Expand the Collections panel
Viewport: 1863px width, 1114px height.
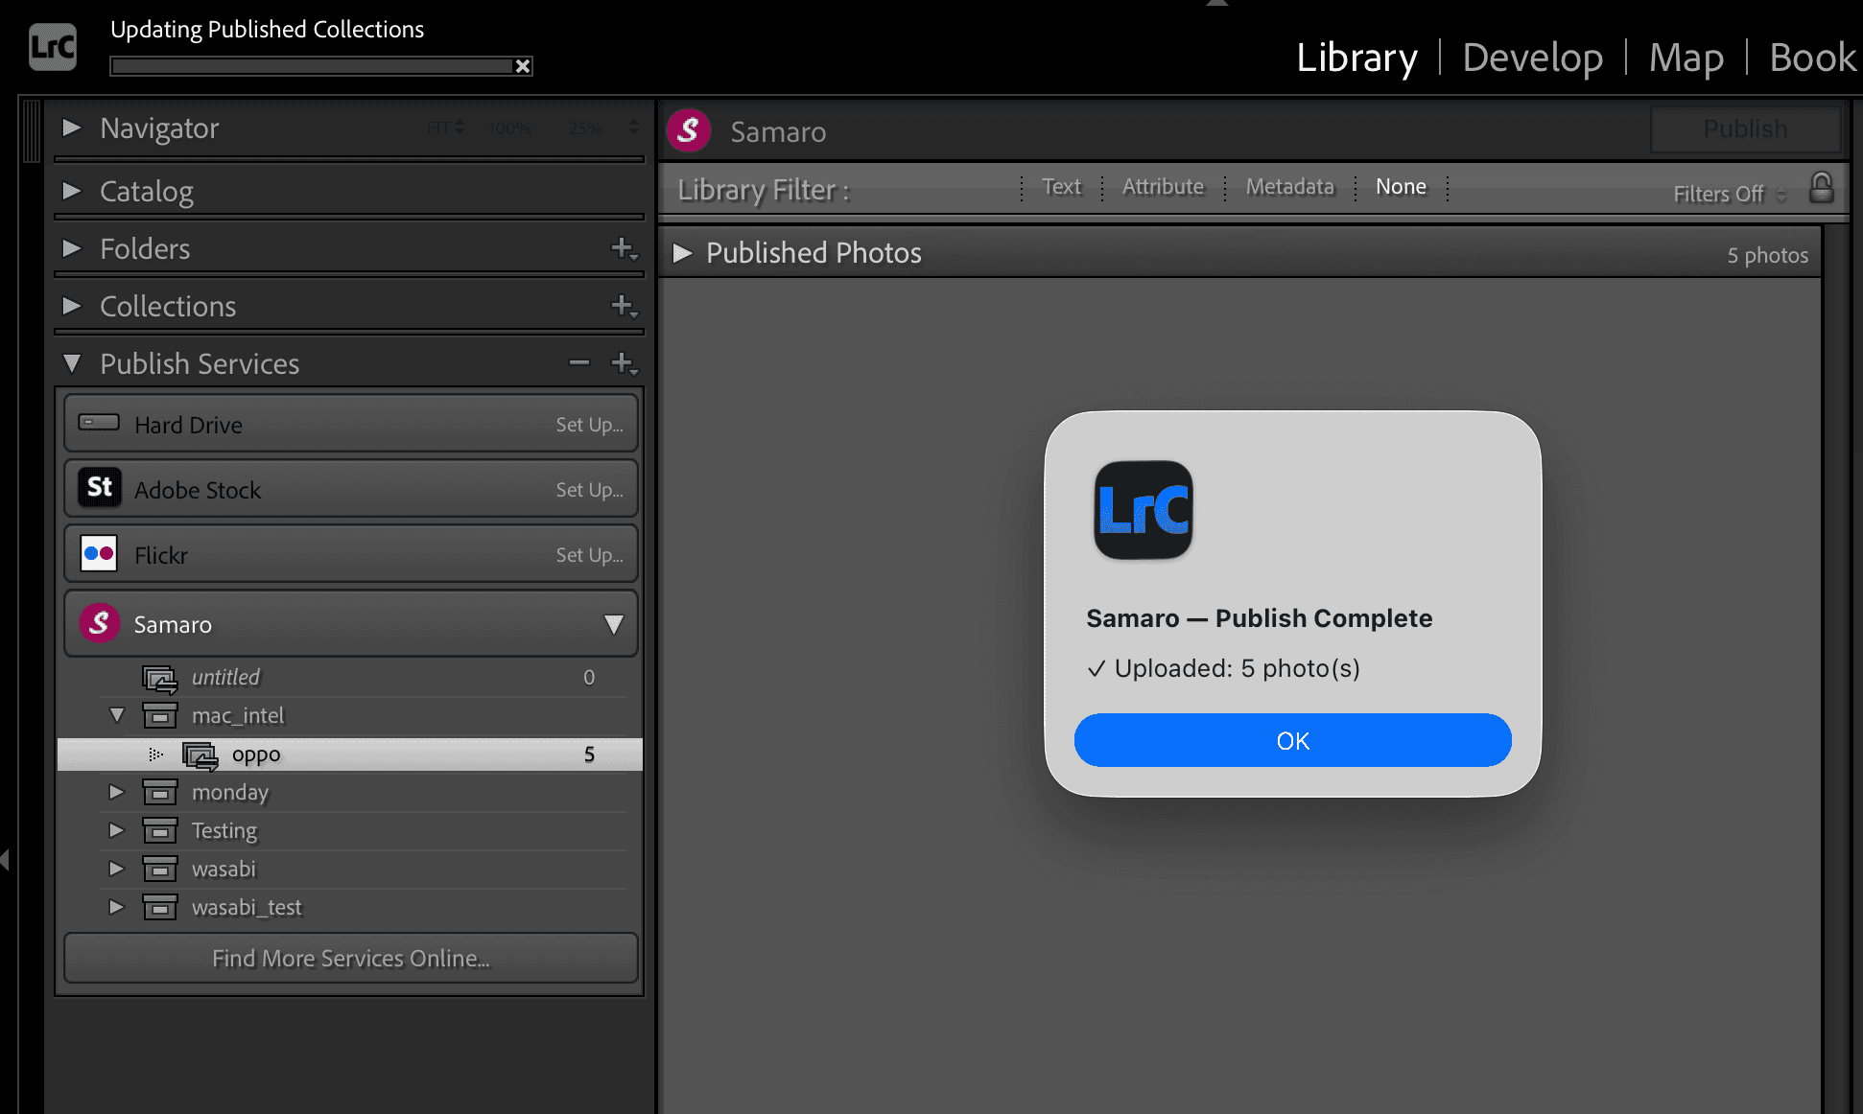pos(71,306)
